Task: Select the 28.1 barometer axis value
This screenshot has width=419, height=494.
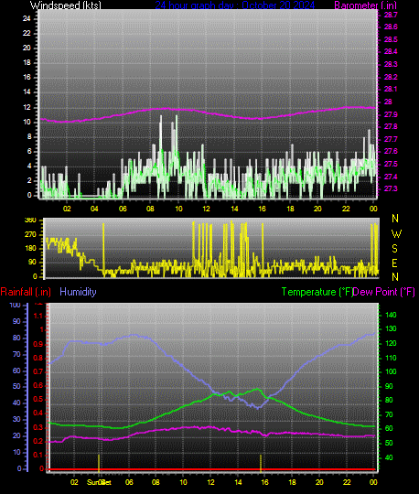Action: 391,89
